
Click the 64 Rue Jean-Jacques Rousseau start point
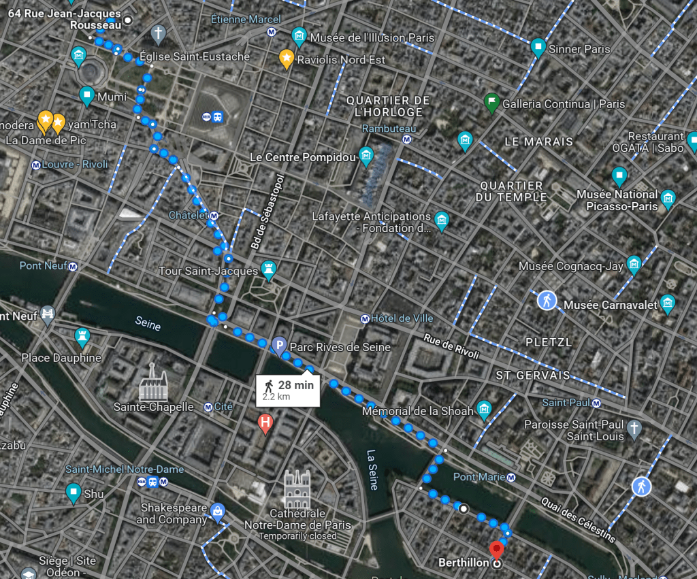point(127,20)
